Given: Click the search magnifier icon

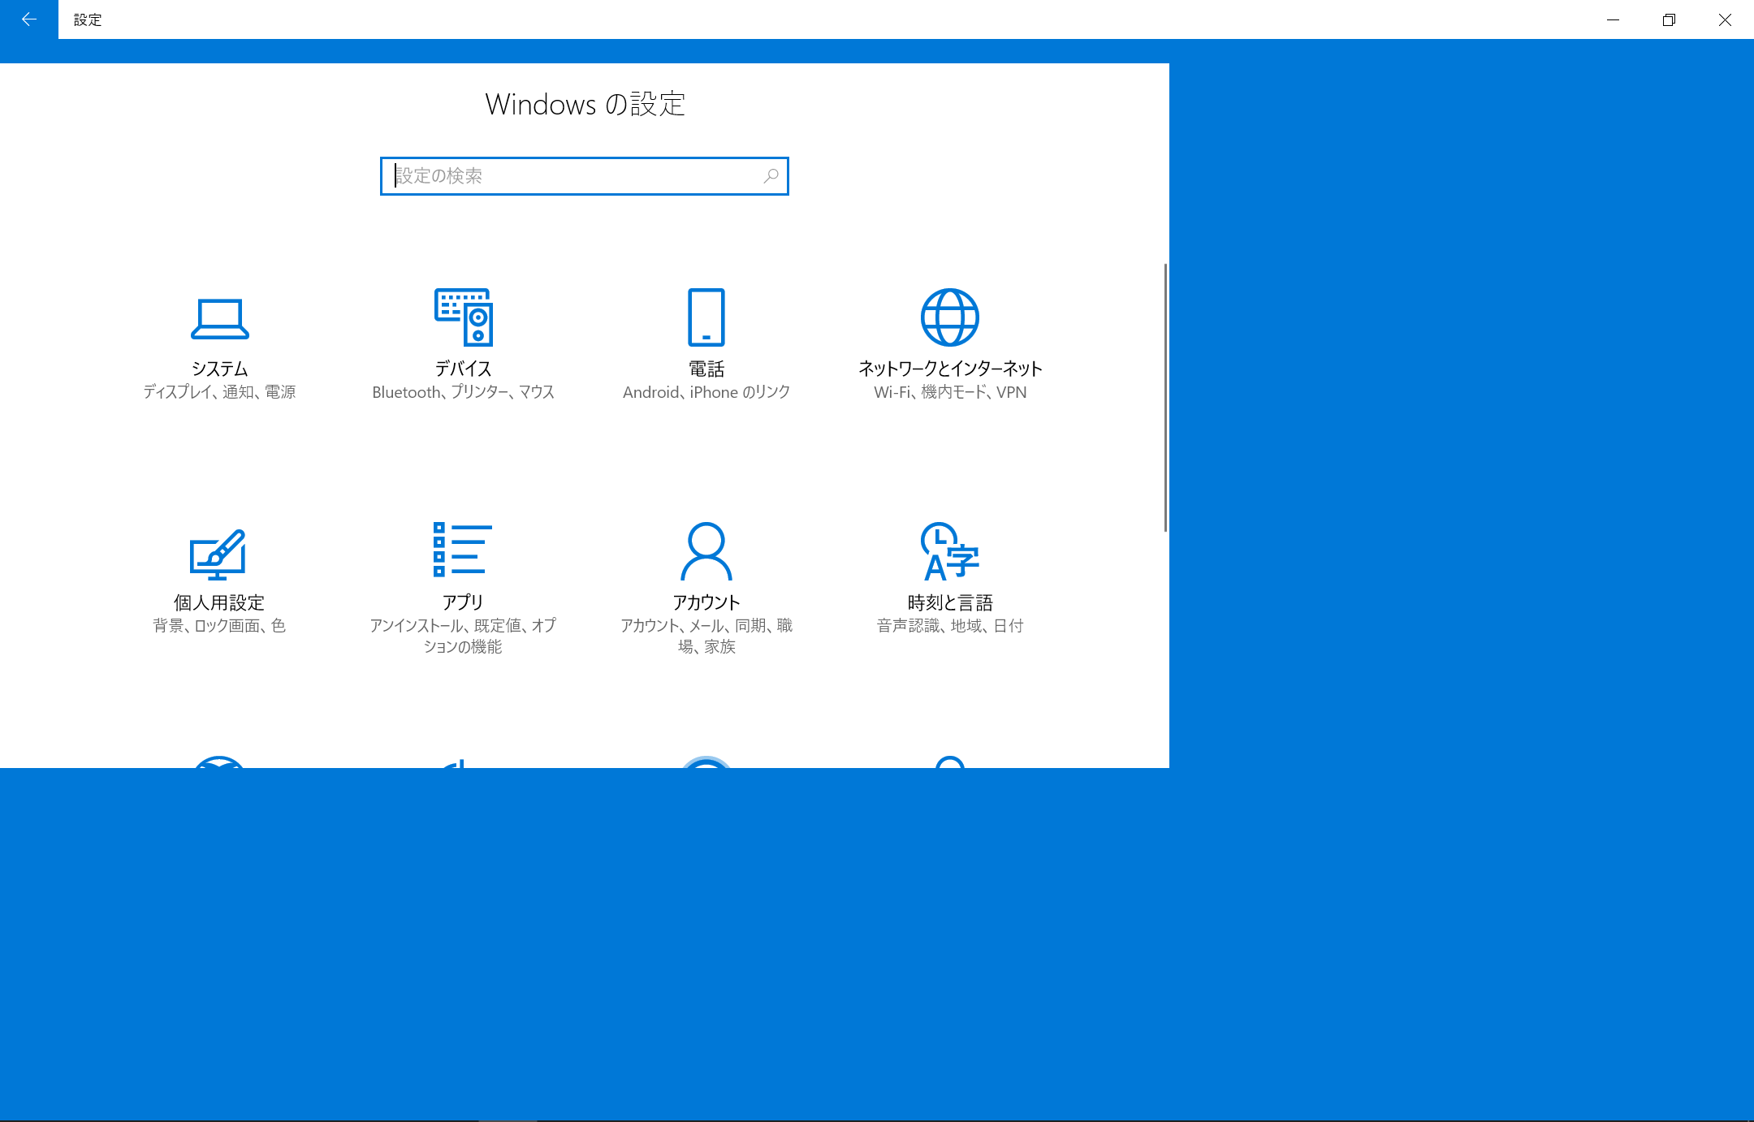Looking at the screenshot, I should coord(771,175).
